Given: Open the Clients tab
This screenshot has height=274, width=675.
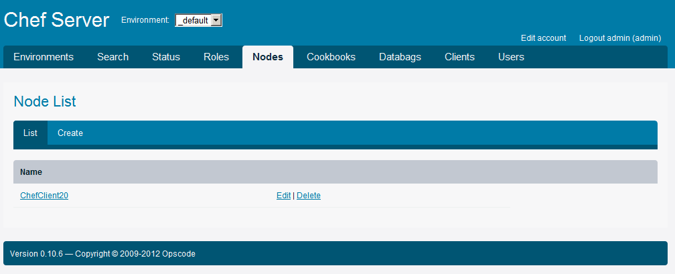Looking at the screenshot, I should (x=460, y=57).
